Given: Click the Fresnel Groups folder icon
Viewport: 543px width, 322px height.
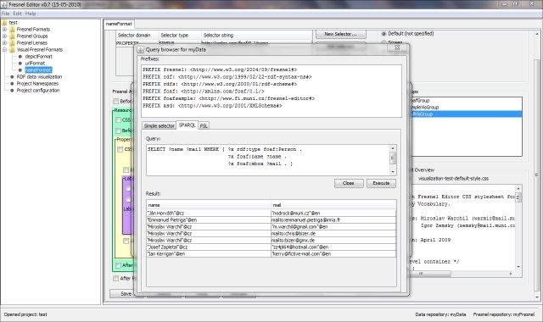Looking at the screenshot, I should tap(13, 36).
